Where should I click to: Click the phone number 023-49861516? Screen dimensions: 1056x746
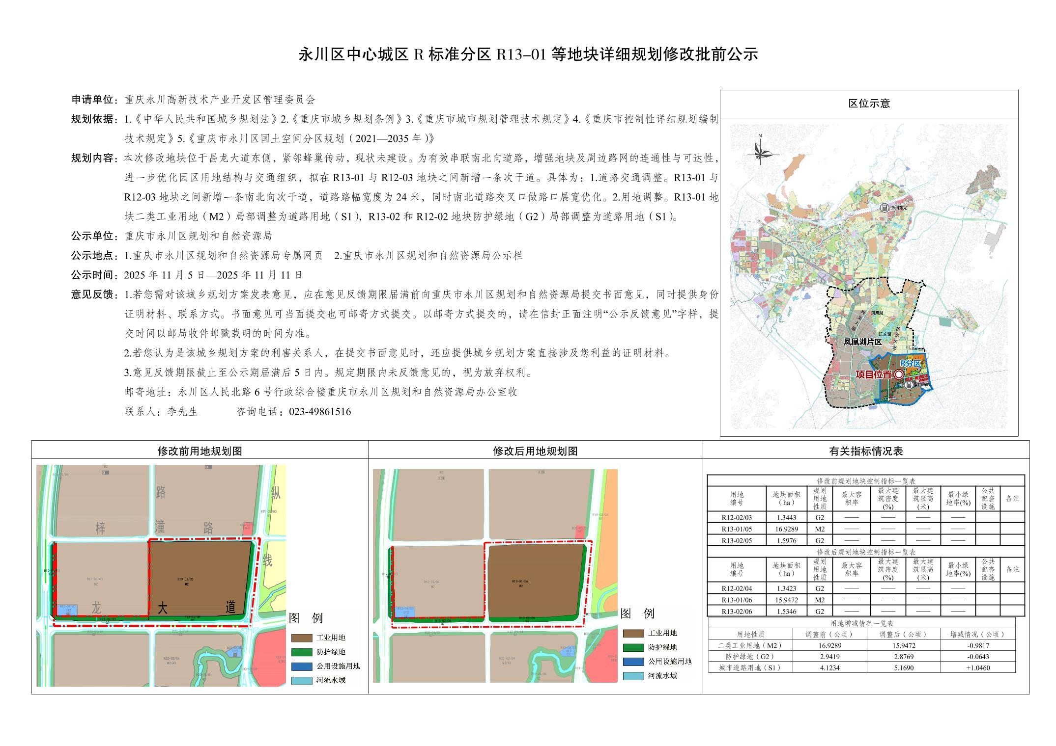pyautogui.click(x=320, y=412)
